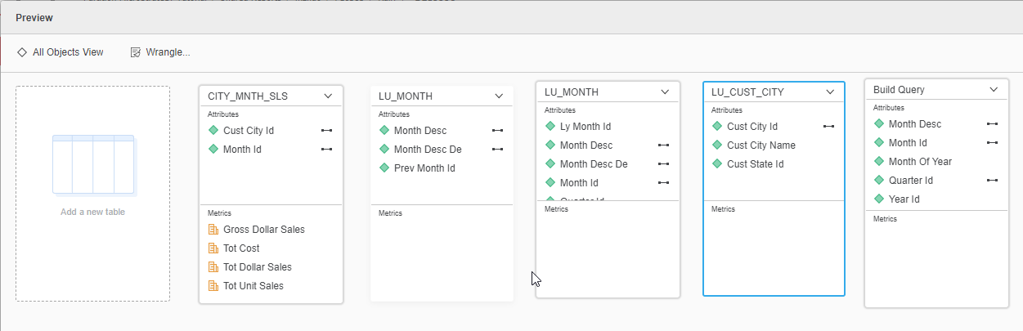
Task: Pick the Tot Dollar Sales metric
Action: [x=257, y=267]
